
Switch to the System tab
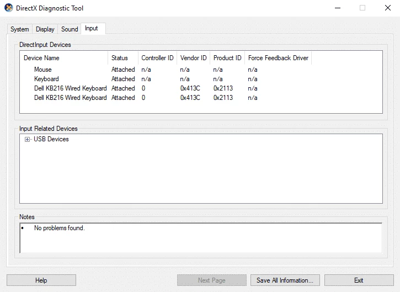[20, 29]
